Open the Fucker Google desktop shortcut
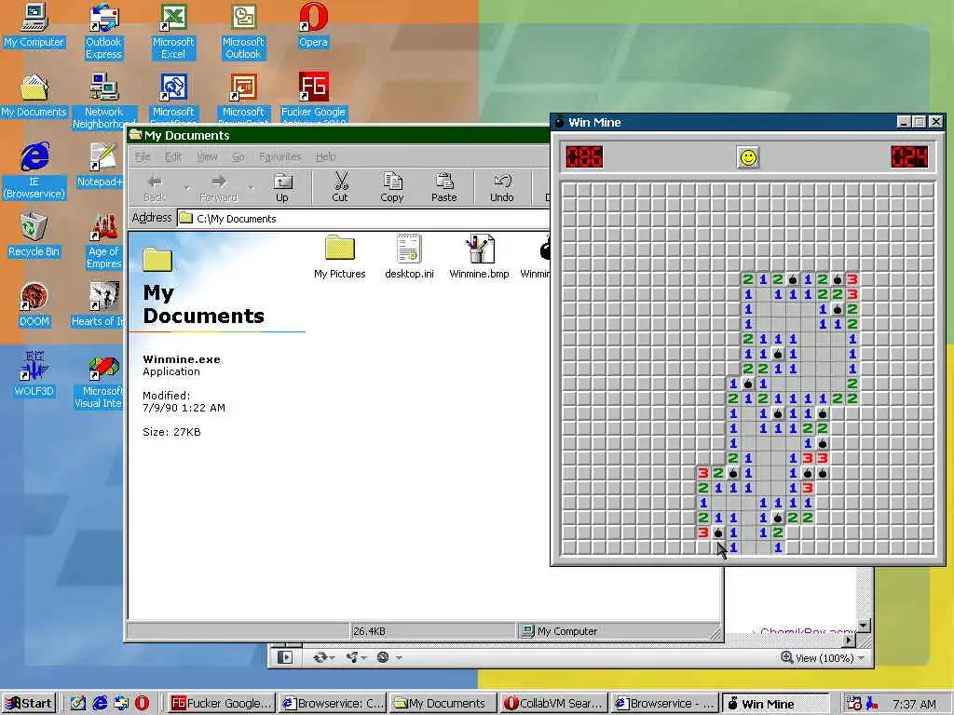 point(313,96)
